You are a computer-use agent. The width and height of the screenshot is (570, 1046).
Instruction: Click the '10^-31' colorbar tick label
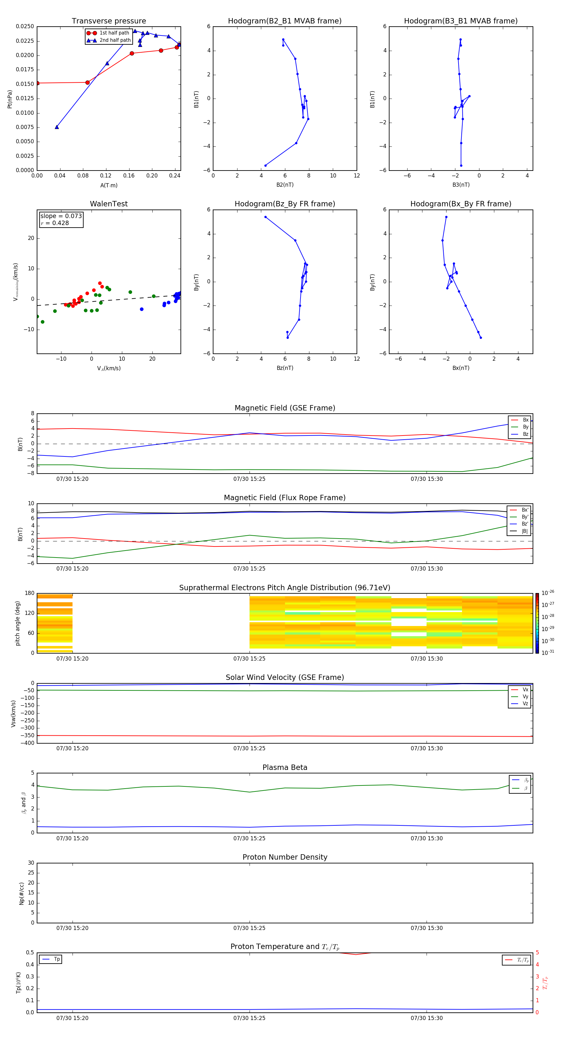[548, 653]
